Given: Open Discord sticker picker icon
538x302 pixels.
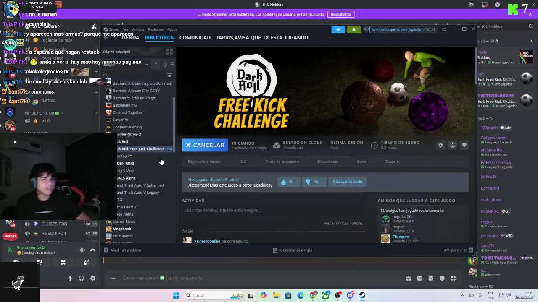Looking at the screenshot, I should (x=431, y=278).
